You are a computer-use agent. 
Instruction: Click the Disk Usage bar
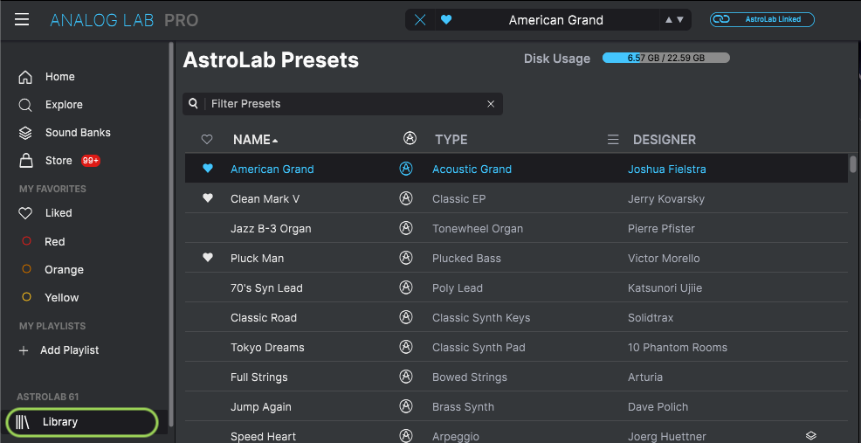pyautogui.click(x=666, y=58)
